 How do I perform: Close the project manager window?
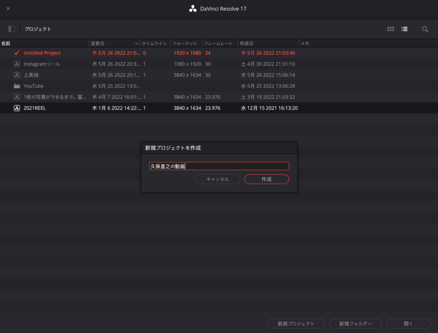click(8, 9)
